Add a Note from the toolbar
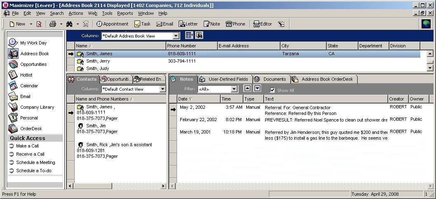The width and height of the screenshot is (436, 199). pyautogui.click(x=212, y=24)
